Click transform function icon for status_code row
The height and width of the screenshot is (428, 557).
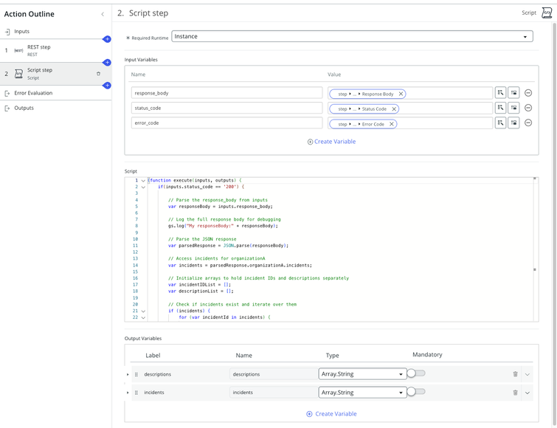[513, 108]
